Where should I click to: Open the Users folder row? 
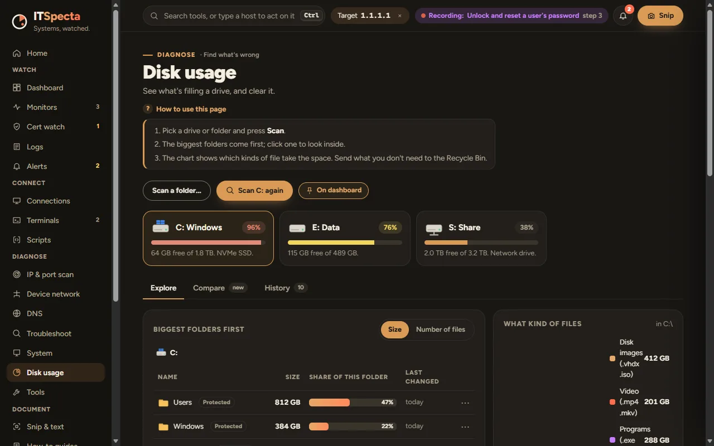[x=314, y=403]
